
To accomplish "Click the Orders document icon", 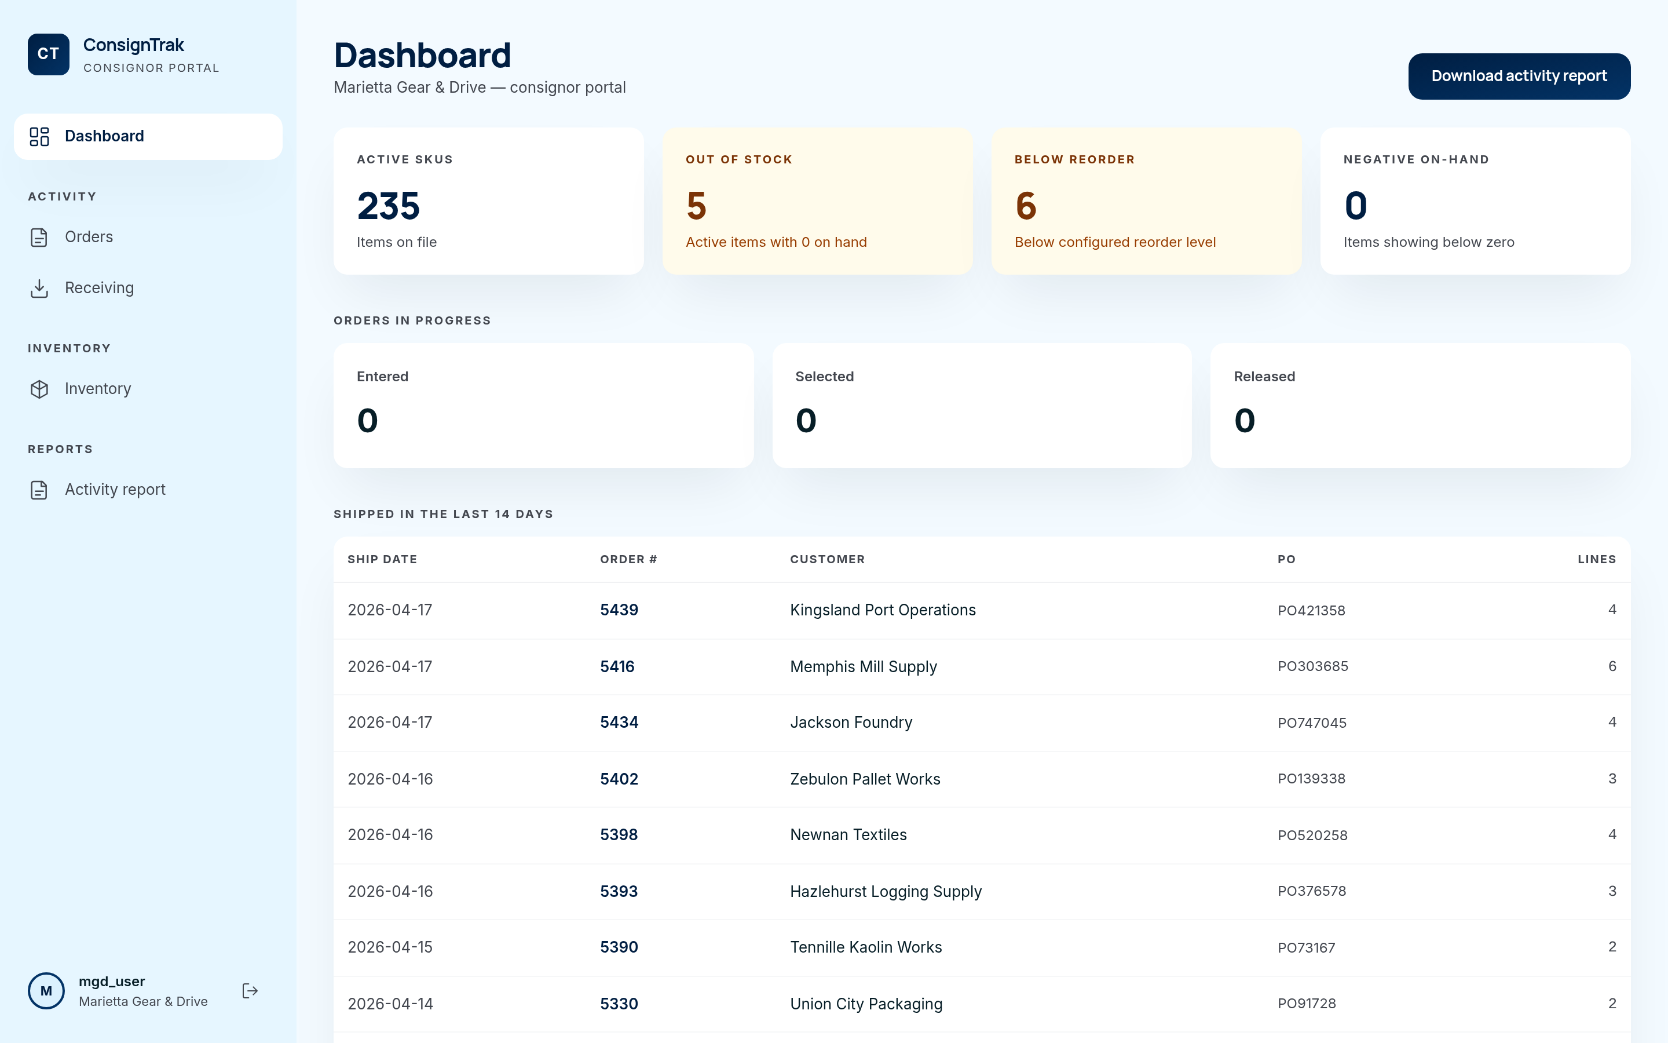I will pyautogui.click(x=39, y=236).
